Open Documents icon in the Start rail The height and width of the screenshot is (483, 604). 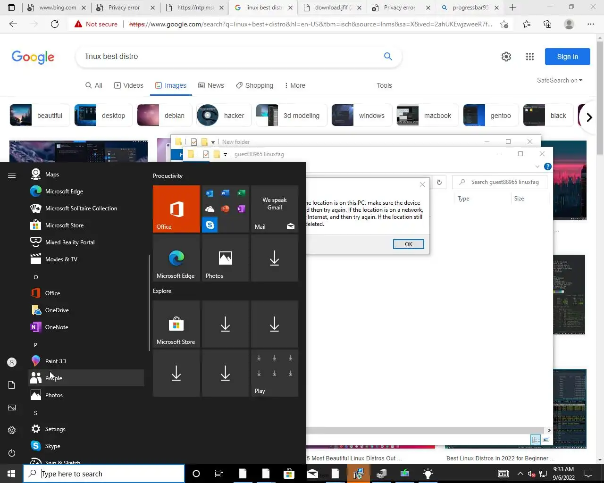(x=12, y=385)
